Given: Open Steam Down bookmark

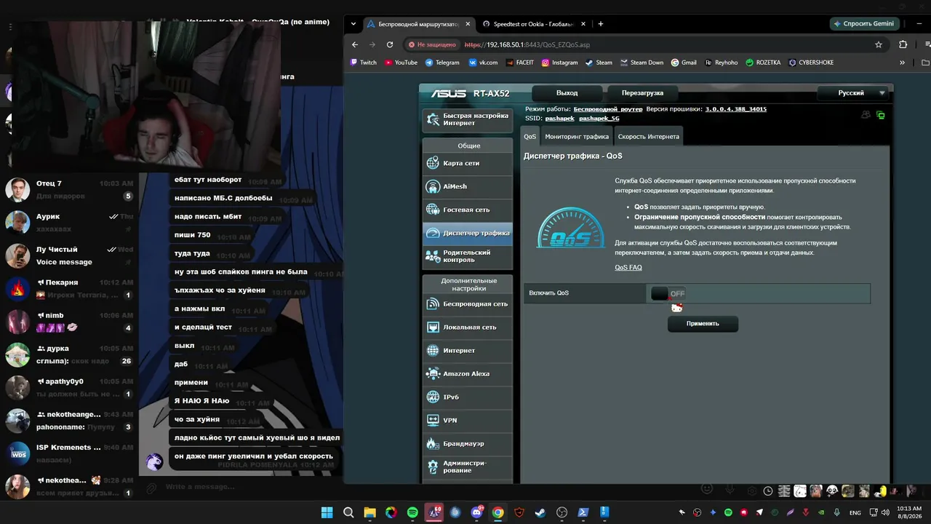Looking at the screenshot, I should (642, 63).
